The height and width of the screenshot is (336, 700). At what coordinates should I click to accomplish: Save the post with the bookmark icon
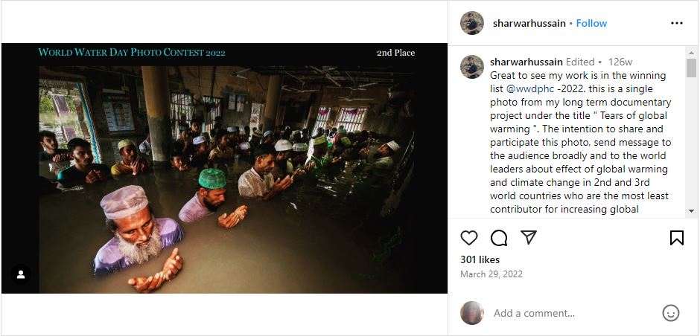676,238
